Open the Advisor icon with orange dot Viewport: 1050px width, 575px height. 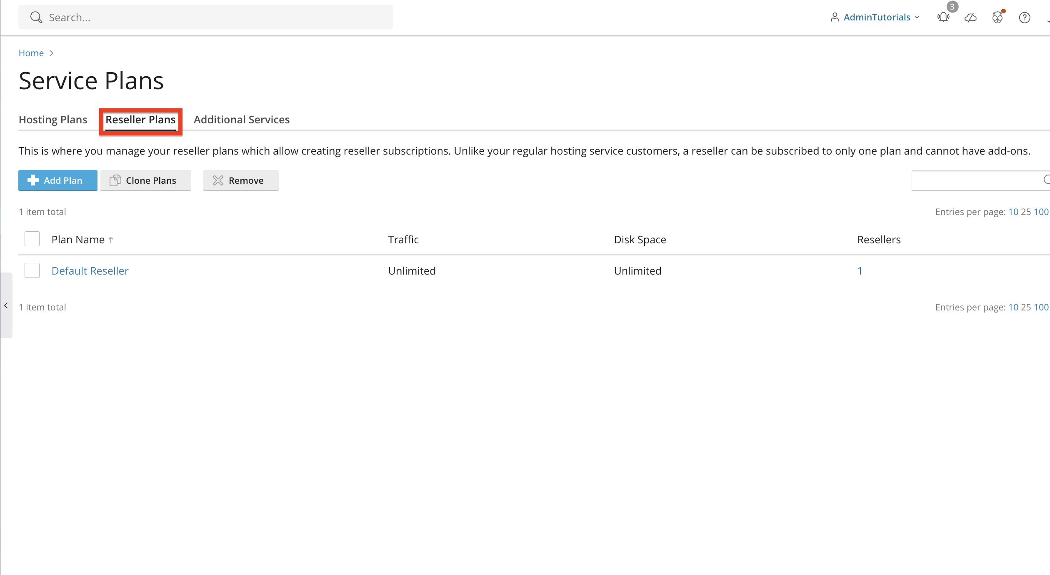(997, 17)
